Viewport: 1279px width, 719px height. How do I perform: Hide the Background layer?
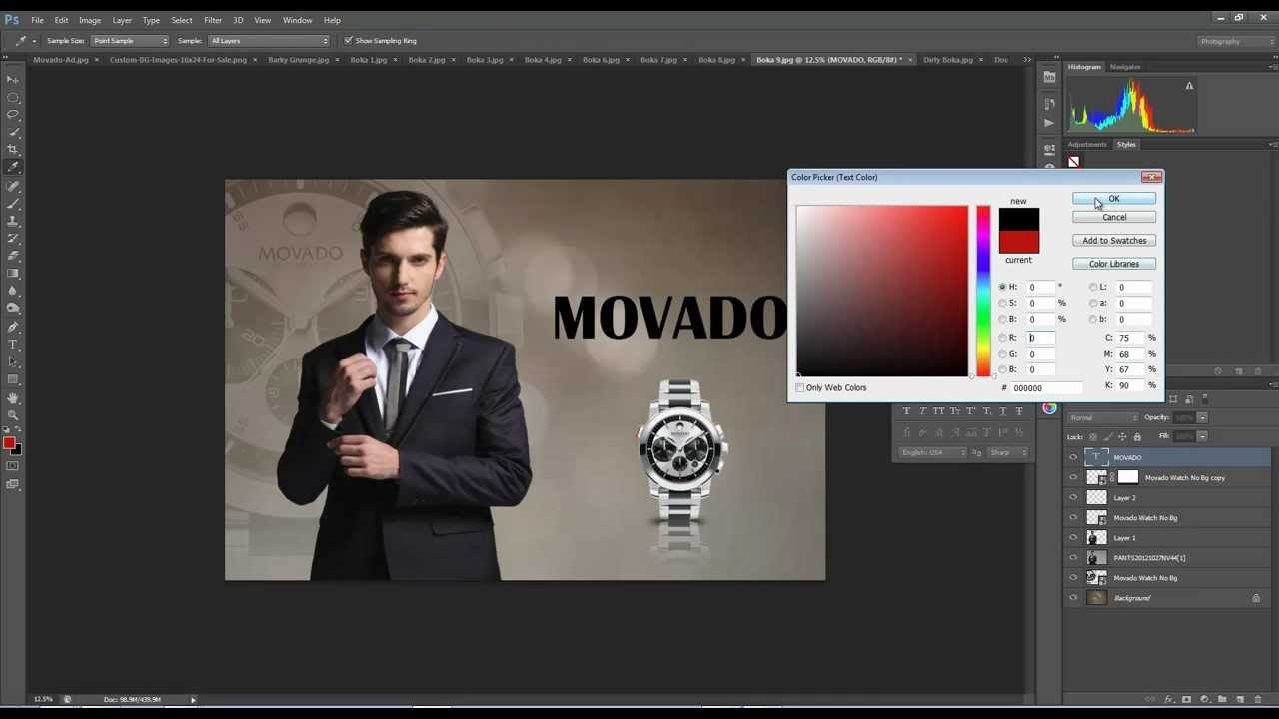coord(1073,598)
